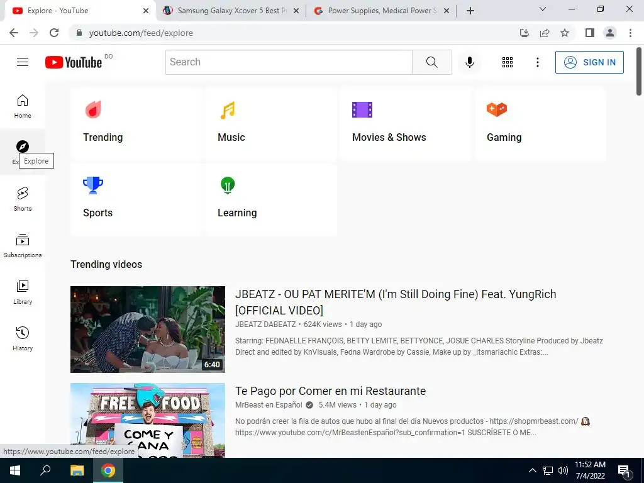
Task: Open Library in the sidebar
Action: pos(23,292)
